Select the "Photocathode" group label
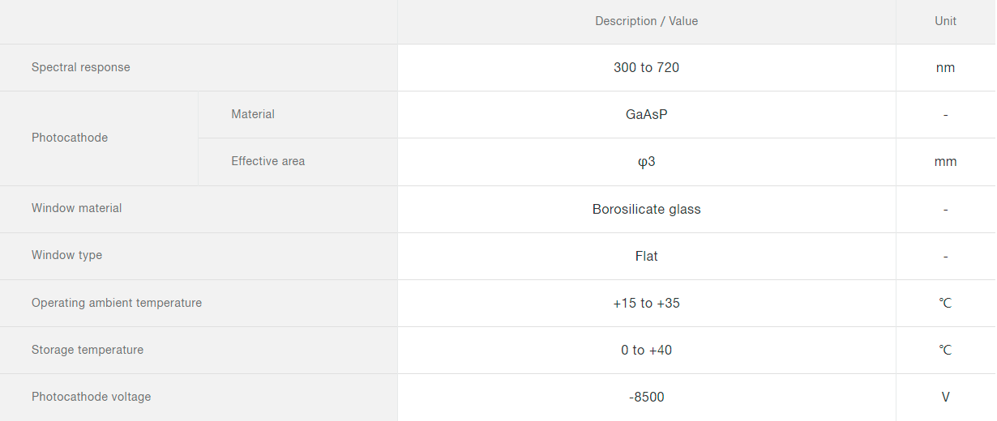 70,138
